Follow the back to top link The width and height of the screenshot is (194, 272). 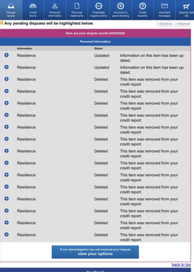tap(181, 264)
